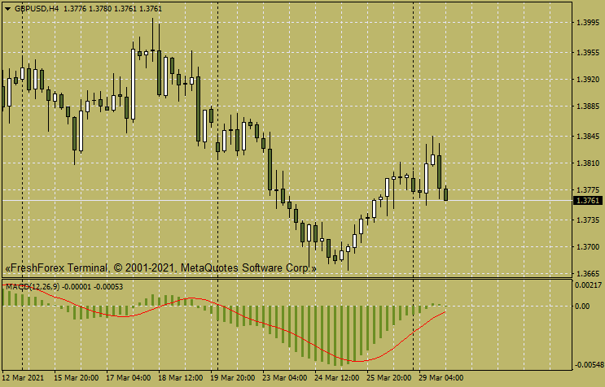Click the GBPUSD,H4 chart title text
This screenshot has width=605, height=387.
coord(37,9)
